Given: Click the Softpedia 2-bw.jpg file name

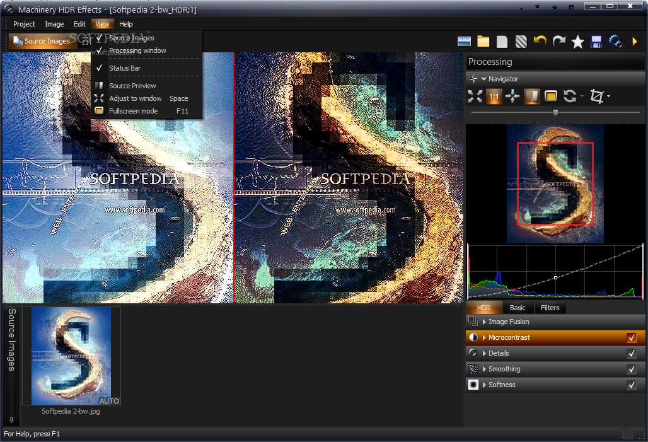Looking at the screenshot, I should [71, 411].
